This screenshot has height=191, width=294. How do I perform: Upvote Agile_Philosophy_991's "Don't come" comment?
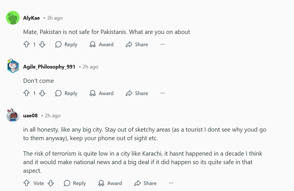27,93
